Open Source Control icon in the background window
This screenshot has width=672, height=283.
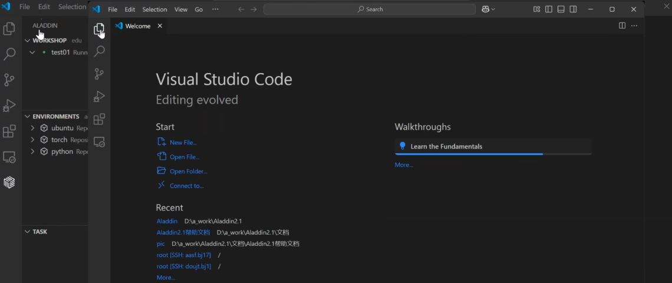9,80
